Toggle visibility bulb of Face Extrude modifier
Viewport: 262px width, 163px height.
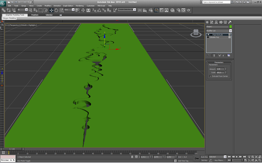[208, 35]
